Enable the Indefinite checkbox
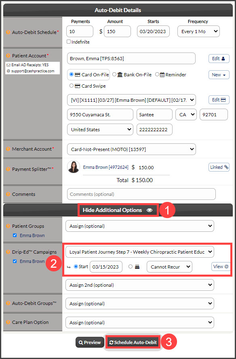The height and width of the screenshot is (359, 236). tap(69, 42)
